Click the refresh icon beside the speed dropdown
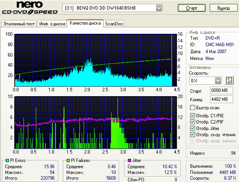 [229, 80]
